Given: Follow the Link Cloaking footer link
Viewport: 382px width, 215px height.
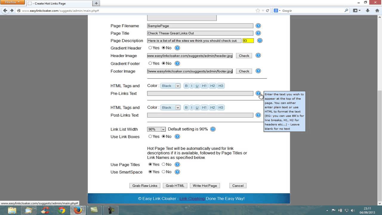Looking at the screenshot, I should click(x=192, y=199).
